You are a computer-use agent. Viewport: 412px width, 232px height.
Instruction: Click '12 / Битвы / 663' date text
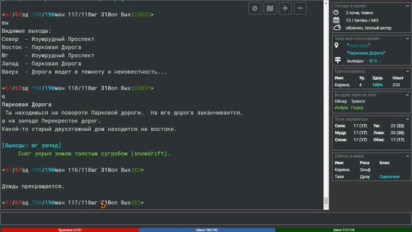pos(362,20)
